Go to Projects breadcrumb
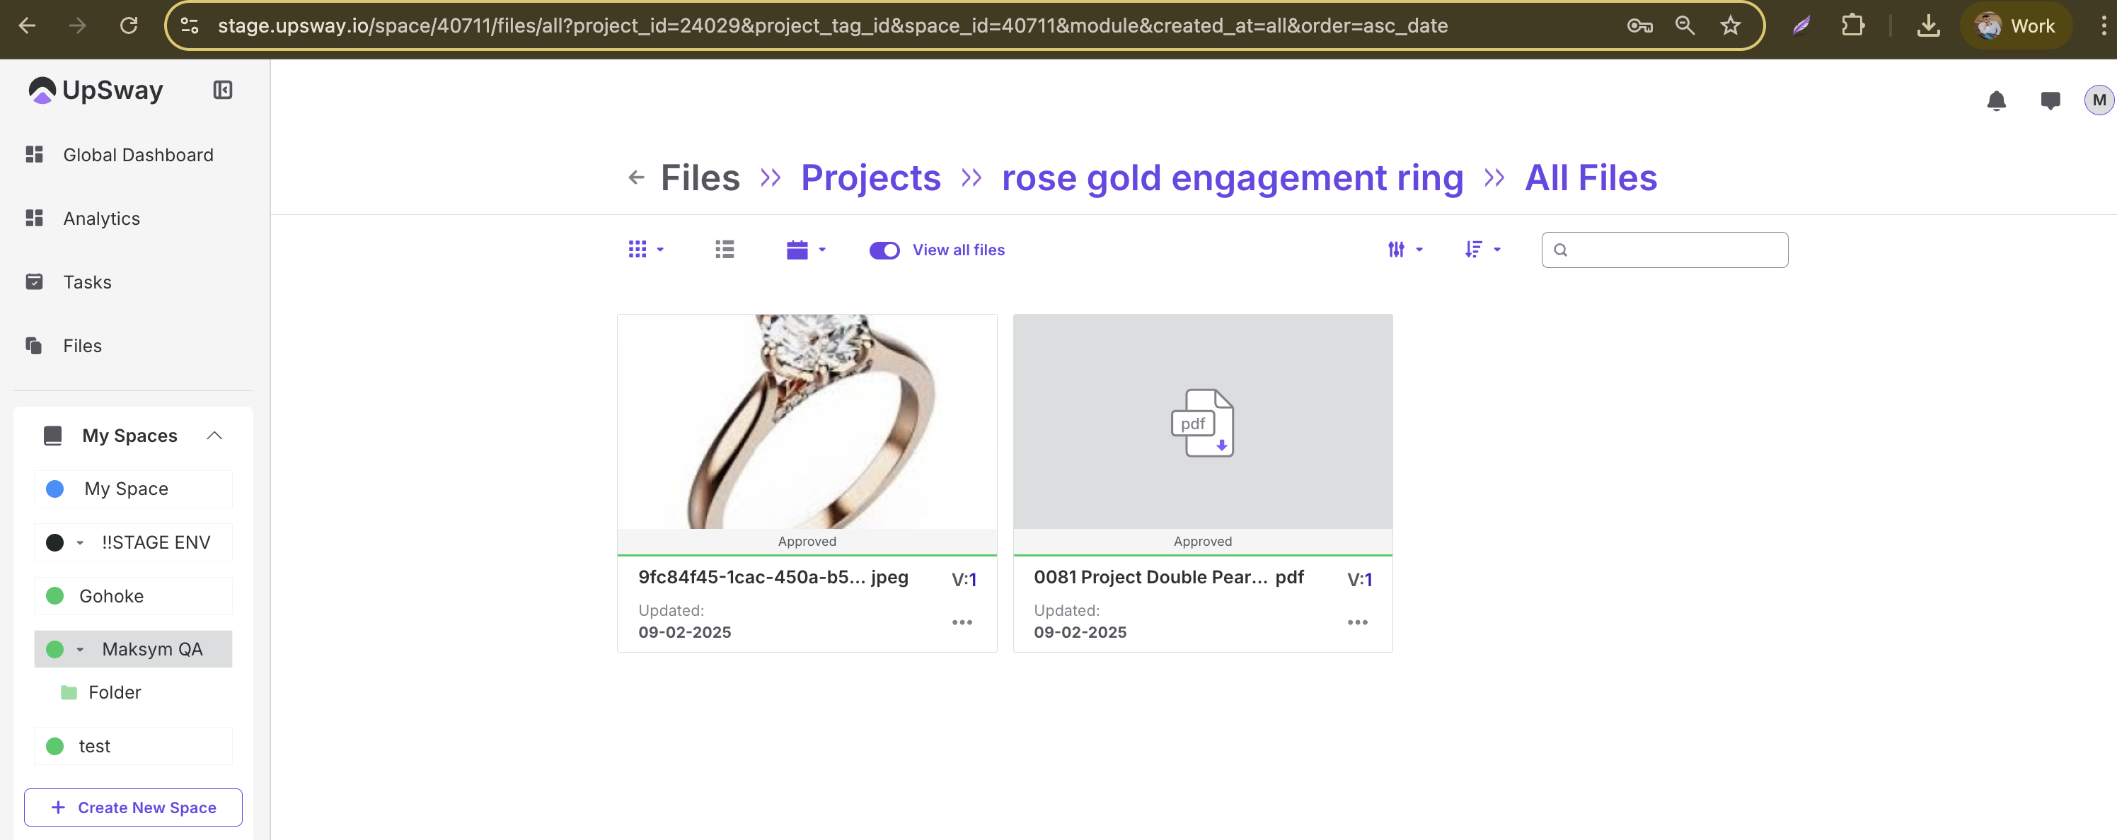Viewport: 2117px width, 840px height. tap(870, 177)
